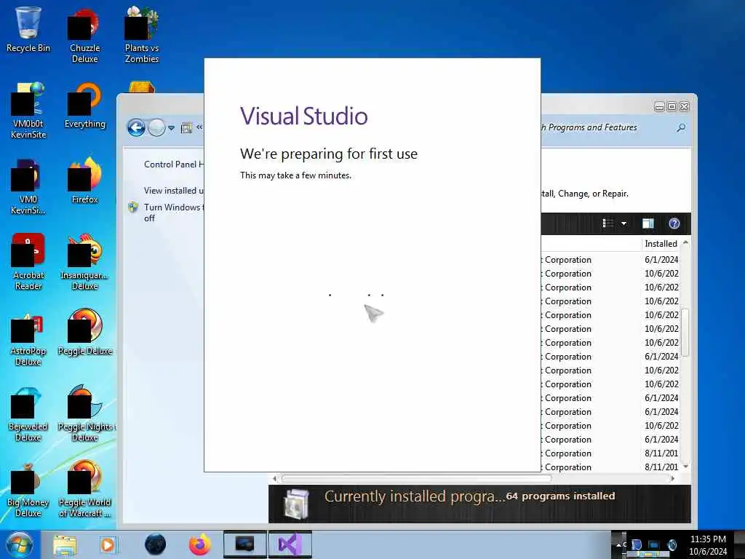745x559 pixels.
Task: Select the Big Money Deluxe desktop shortcut
Action: tap(28, 488)
